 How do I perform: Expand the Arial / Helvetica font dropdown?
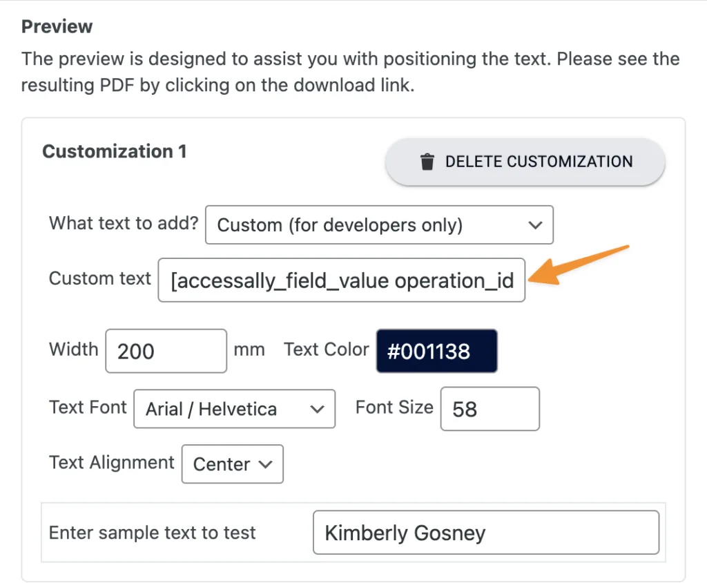tap(234, 409)
